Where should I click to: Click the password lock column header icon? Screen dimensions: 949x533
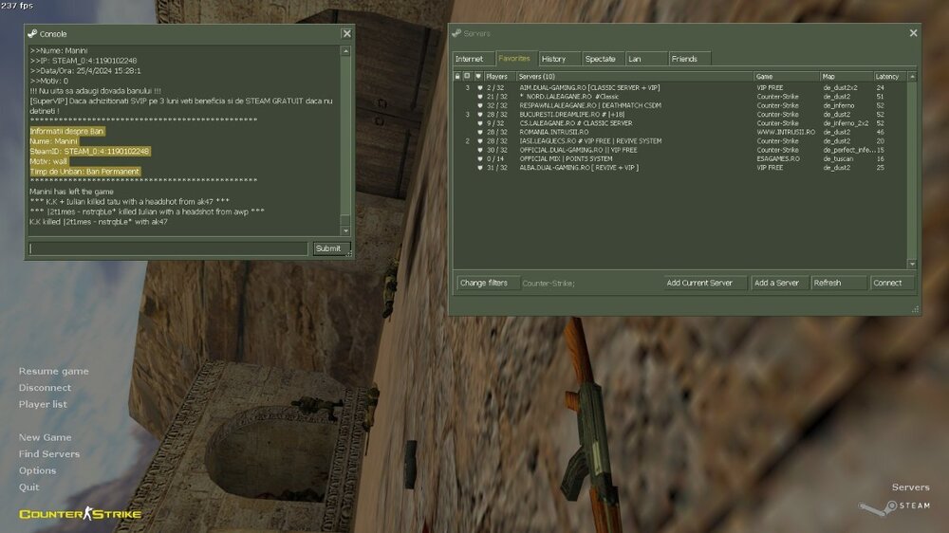tap(457, 76)
